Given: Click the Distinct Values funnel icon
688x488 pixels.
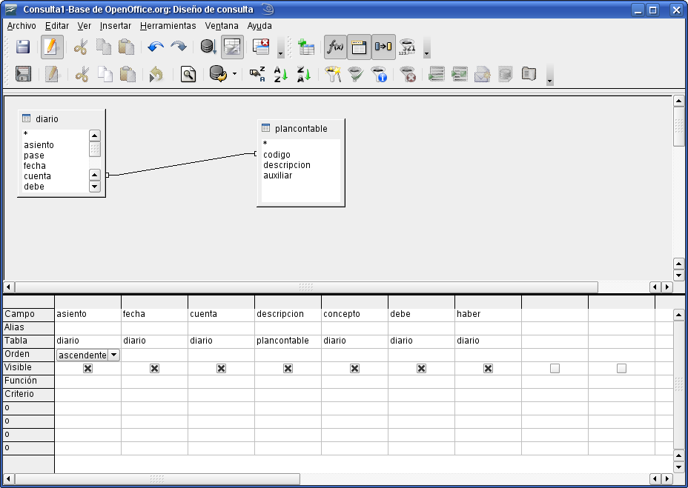Looking at the screenshot, I should click(407, 47).
